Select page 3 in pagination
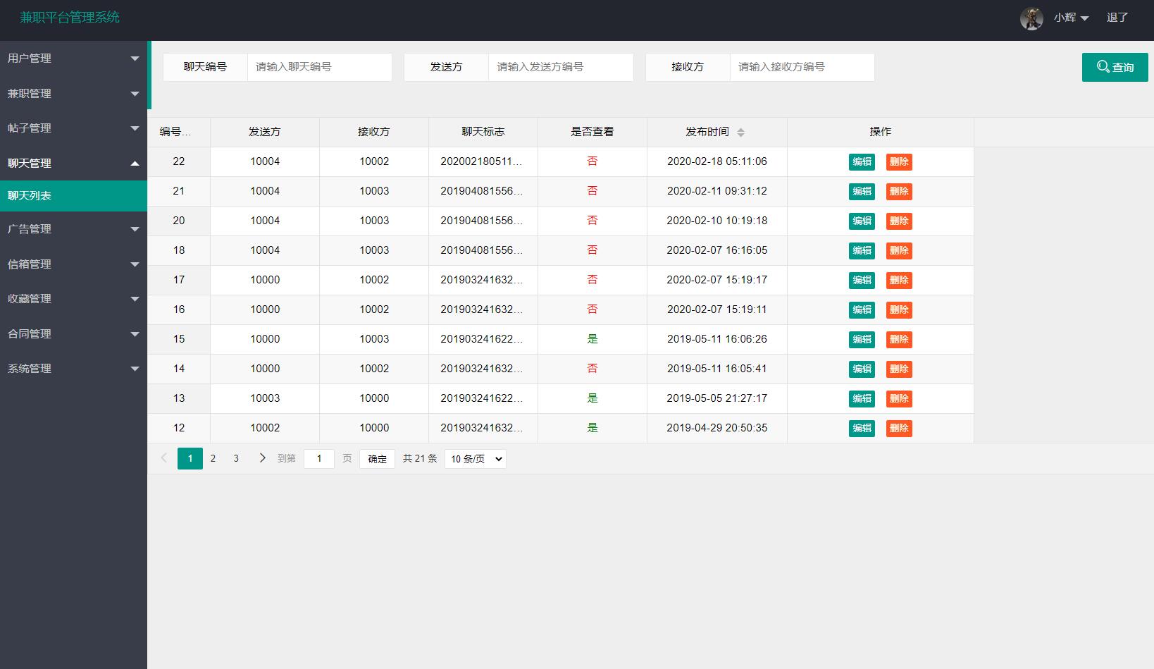 pyautogui.click(x=236, y=458)
